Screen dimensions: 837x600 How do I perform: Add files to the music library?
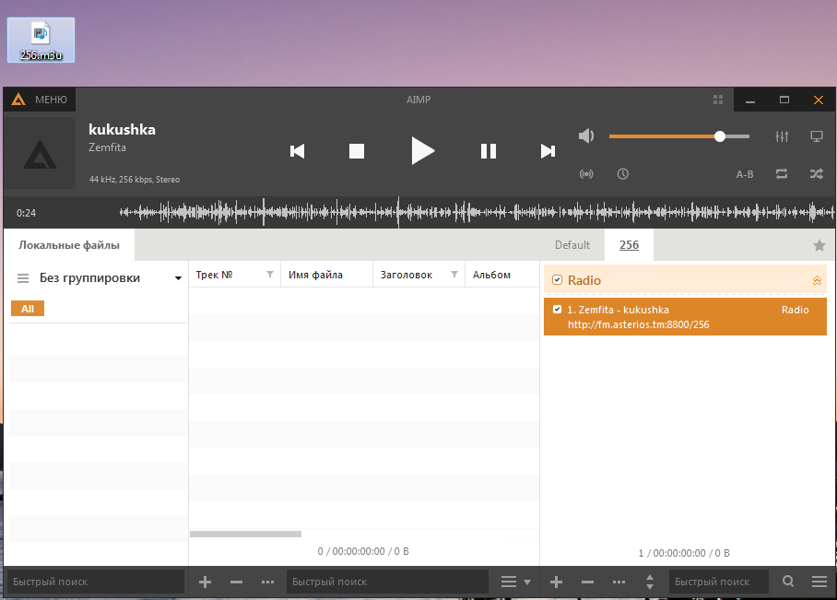pyautogui.click(x=205, y=582)
